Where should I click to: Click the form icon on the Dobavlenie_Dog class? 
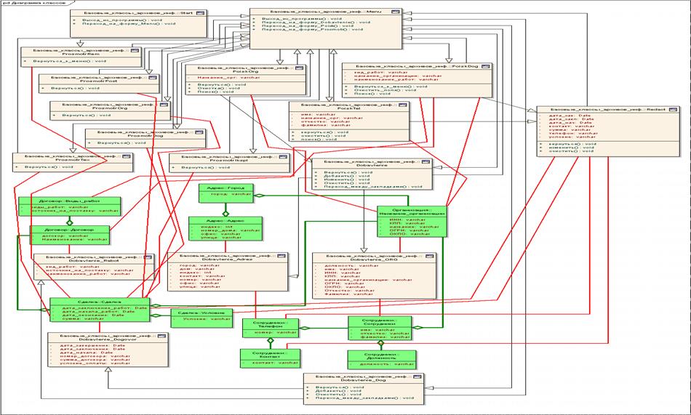pos(418,376)
